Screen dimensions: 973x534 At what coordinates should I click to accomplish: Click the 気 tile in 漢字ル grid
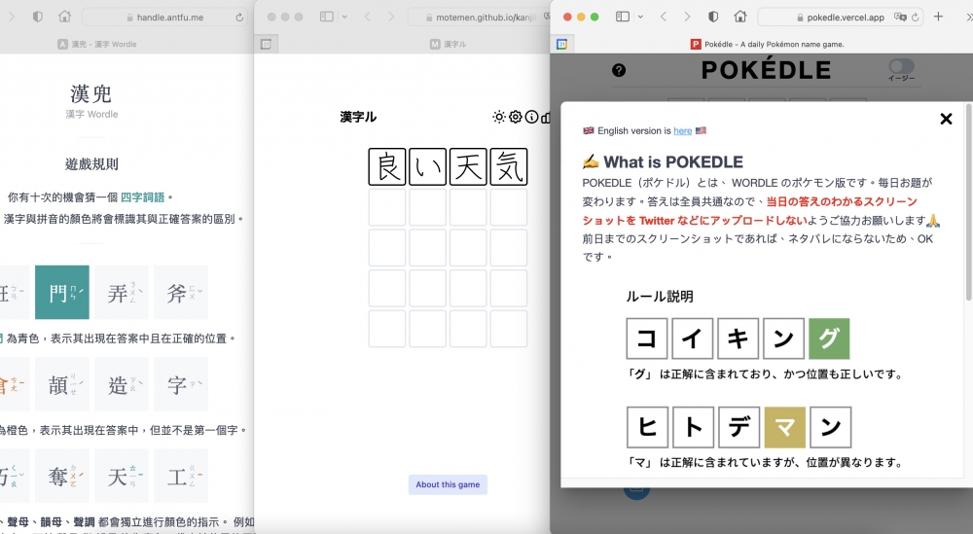[509, 167]
